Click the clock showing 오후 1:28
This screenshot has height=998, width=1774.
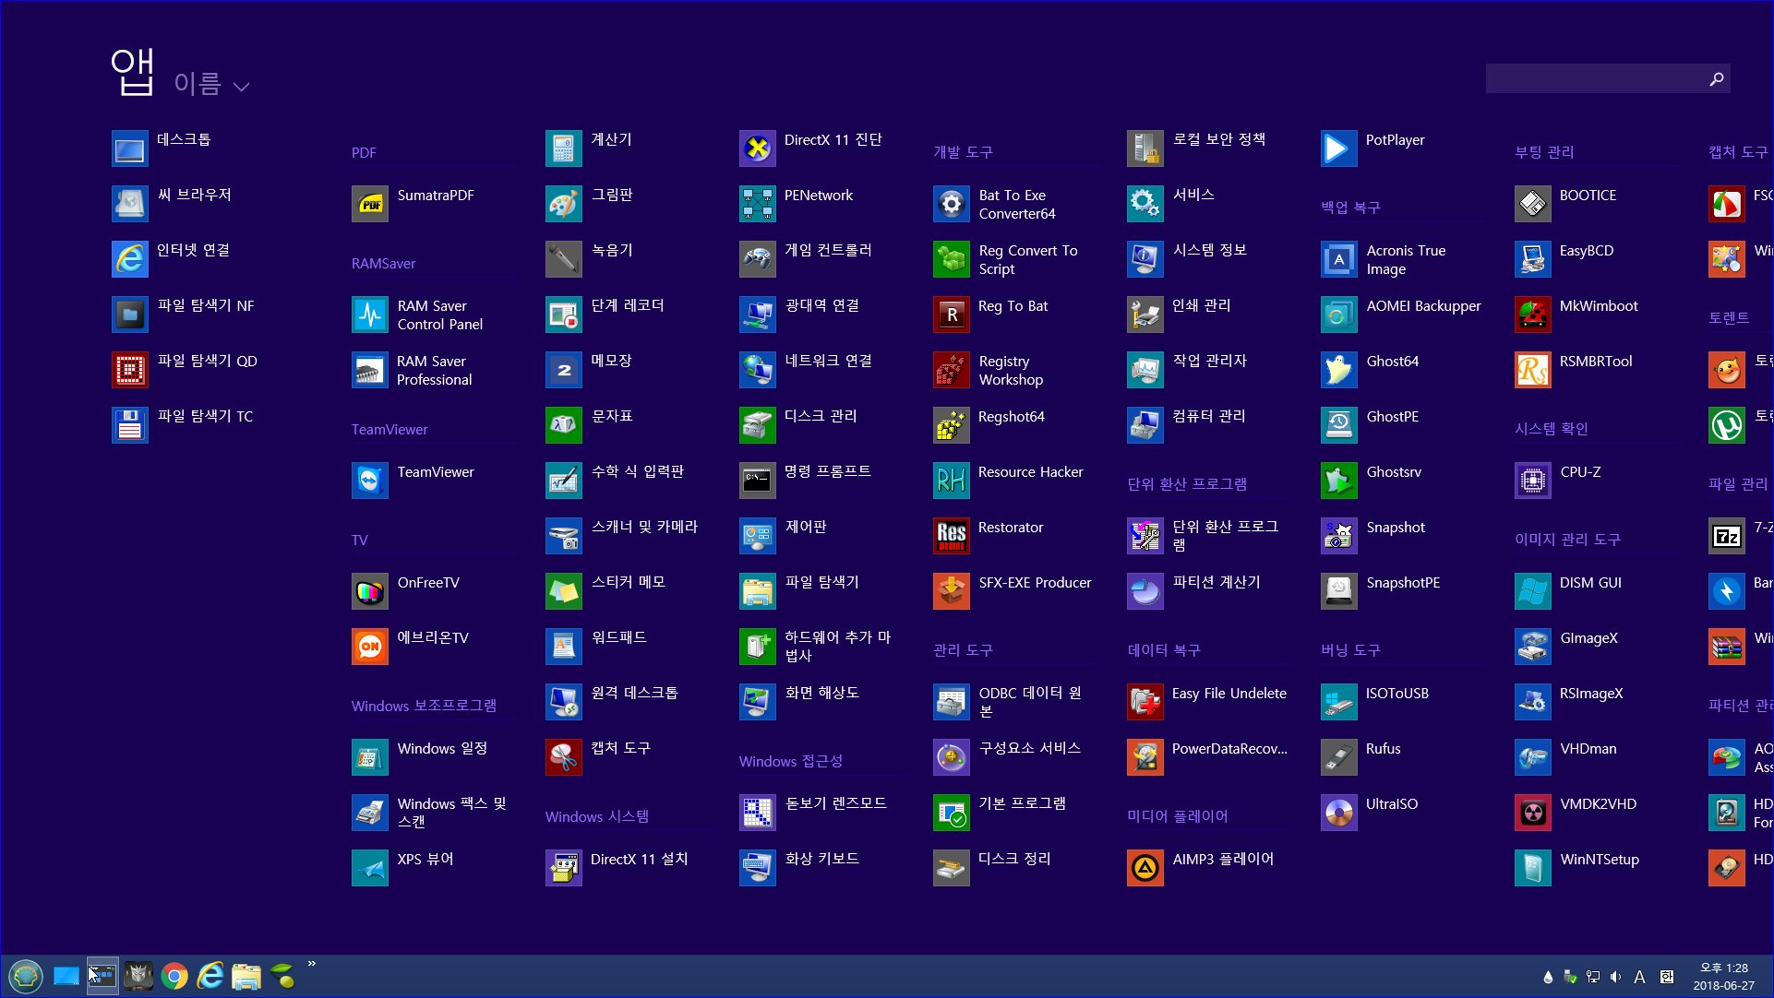(1723, 968)
